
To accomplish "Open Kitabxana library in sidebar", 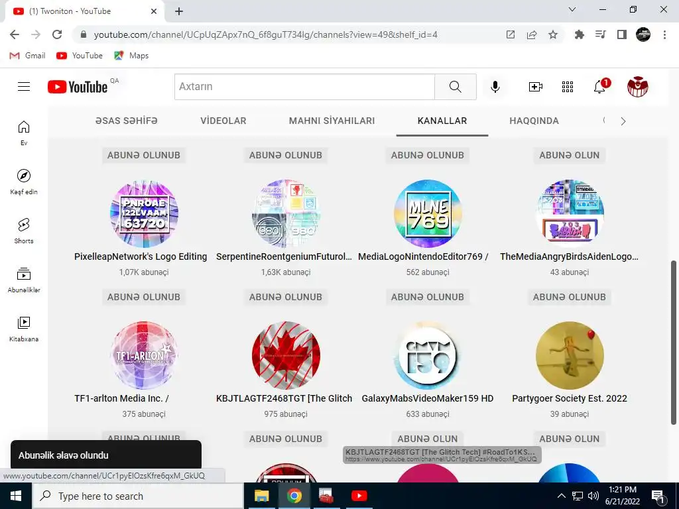I will click(24, 329).
